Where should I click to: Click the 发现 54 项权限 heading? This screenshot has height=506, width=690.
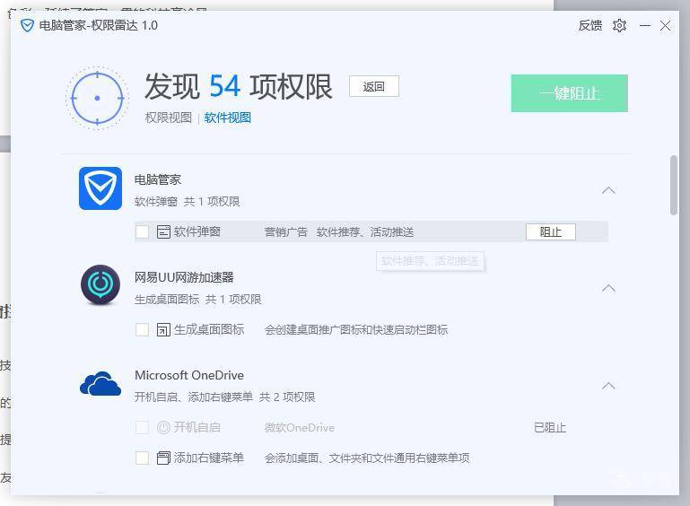click(x=238, y=86)
